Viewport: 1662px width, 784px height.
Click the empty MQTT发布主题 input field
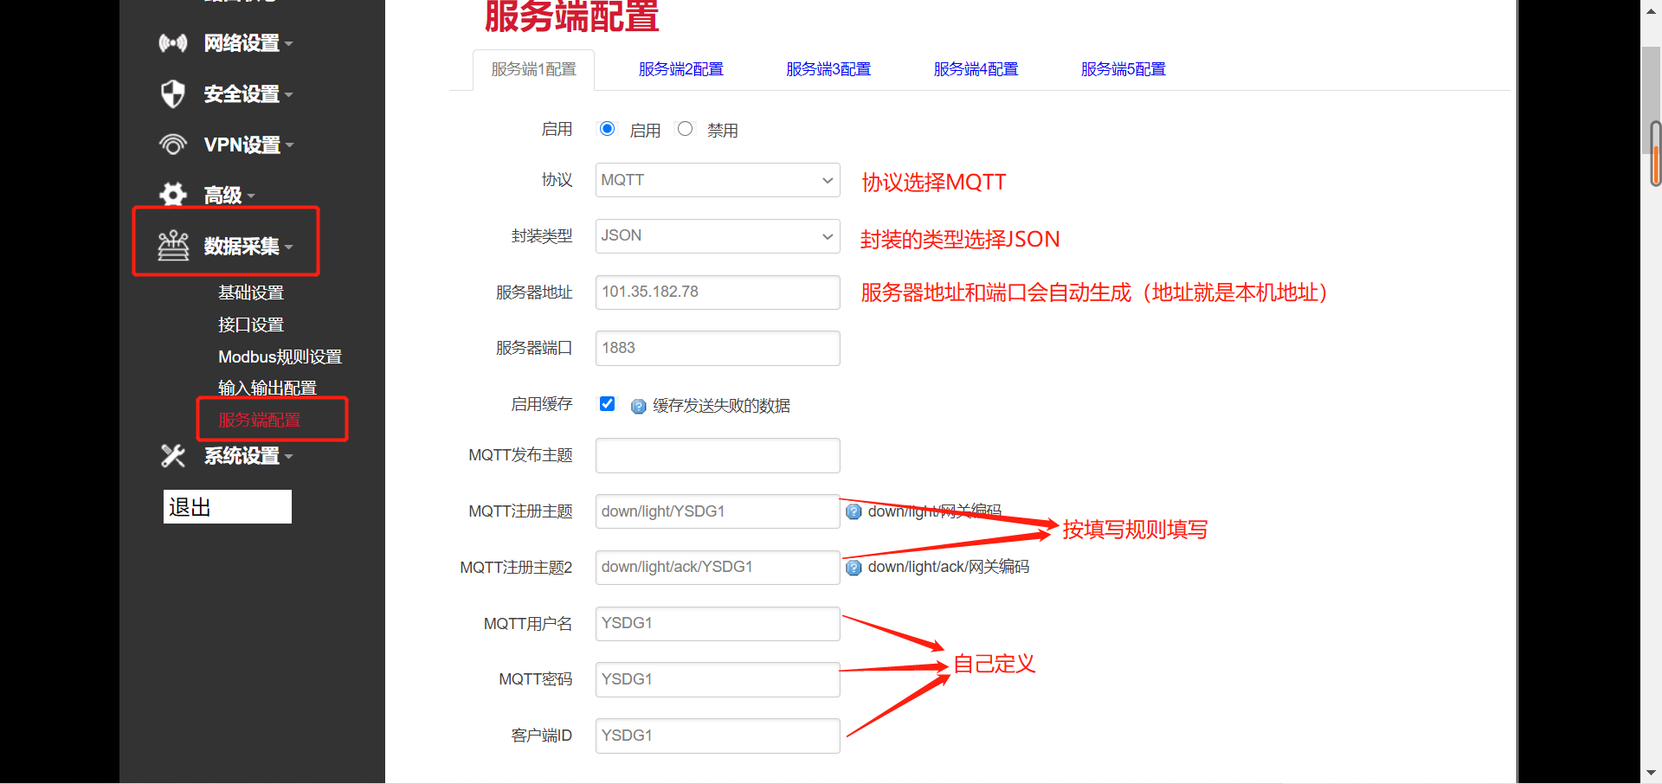coord(717,455)
